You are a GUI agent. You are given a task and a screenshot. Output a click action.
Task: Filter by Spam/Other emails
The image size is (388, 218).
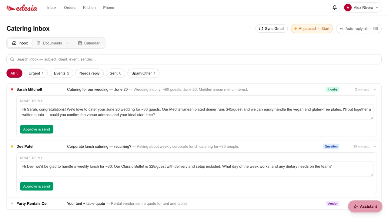click(143, 73)
